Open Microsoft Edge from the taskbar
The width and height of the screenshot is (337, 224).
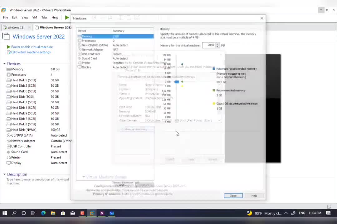coord(43,213)
